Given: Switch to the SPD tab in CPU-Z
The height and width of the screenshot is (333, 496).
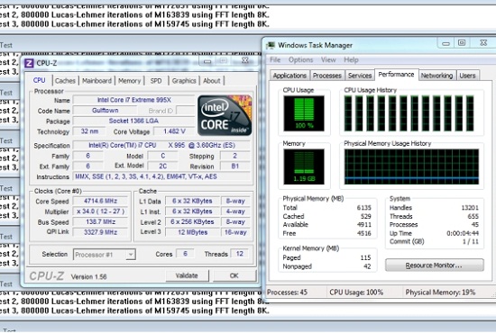Looking at the screenshot, I should tap(156, 81).
